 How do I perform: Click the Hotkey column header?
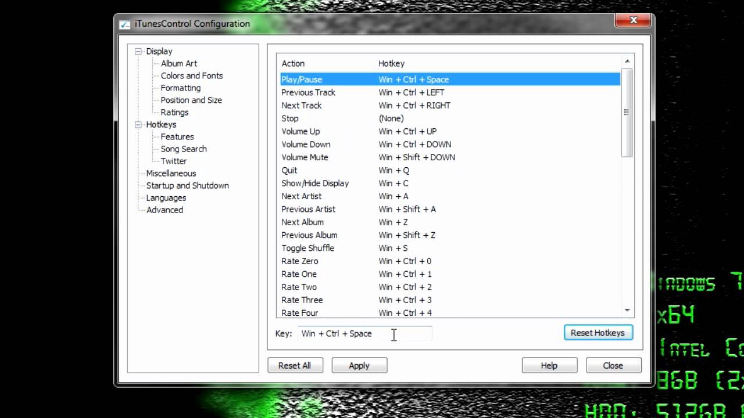tap(391, 63)
